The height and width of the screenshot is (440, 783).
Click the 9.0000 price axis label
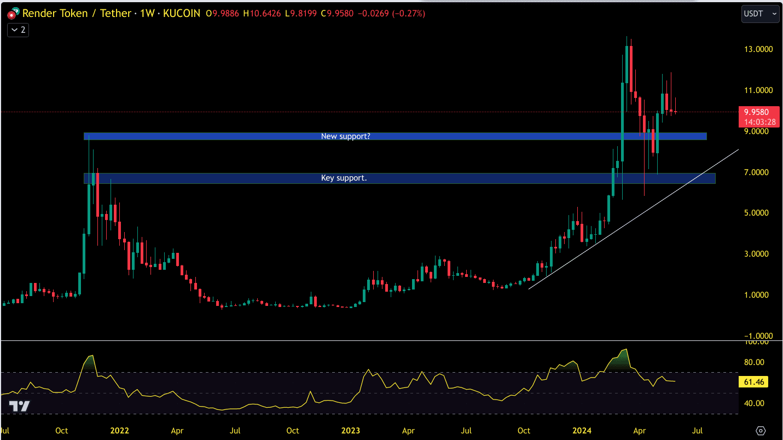(757, 131)
